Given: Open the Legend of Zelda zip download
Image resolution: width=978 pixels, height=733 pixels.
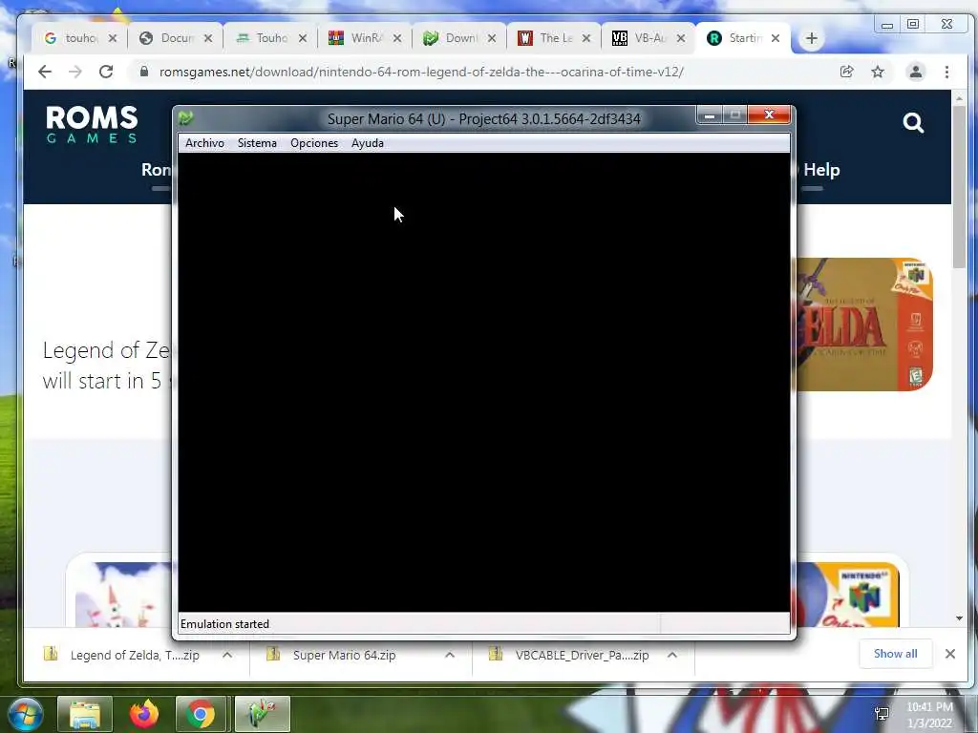Looking at the screenshot, I should [x=122, y=655].
